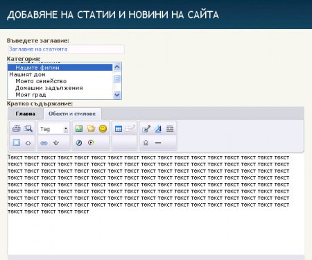Select category Моят град
This screenshot has height=260, width=312.
point(60,95)
